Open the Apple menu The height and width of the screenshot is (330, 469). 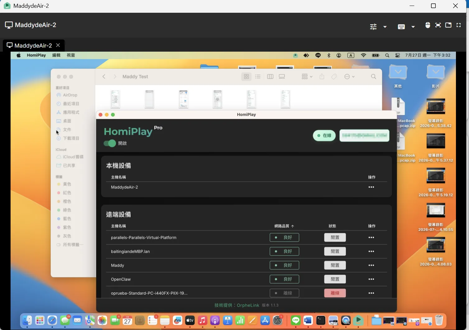[x=19, y=55]
